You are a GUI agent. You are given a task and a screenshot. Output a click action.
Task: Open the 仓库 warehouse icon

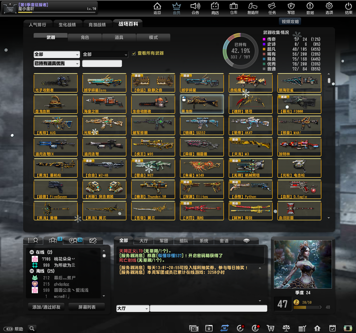[233, 8]
